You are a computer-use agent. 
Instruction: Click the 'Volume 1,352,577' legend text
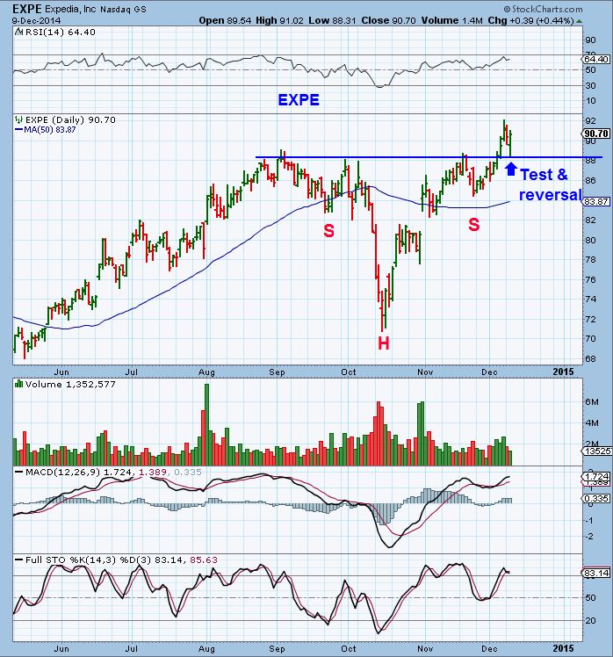click(70, 384)
